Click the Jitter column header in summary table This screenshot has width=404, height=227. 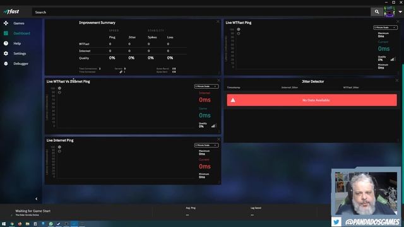[132, 37]
